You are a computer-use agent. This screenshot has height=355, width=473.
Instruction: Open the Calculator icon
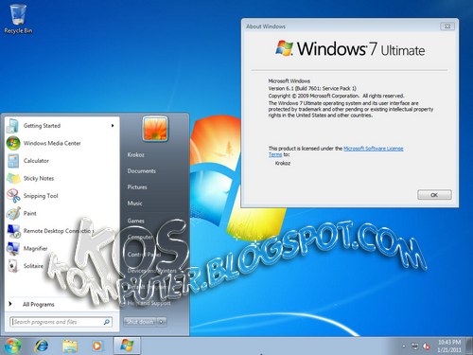point(13,161)
